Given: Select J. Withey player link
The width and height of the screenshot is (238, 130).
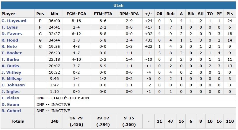Looking at the screenshot, I should (11, 72).
